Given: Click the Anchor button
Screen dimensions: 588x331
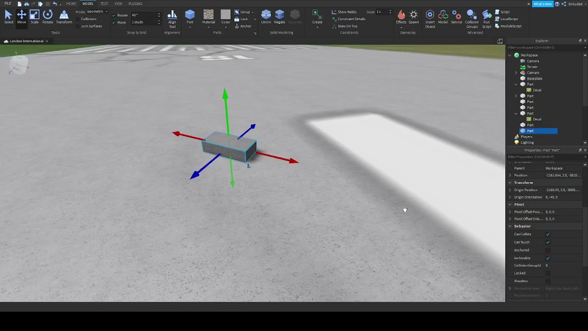Looking at the screenshot, I should [x=243, y=26].
